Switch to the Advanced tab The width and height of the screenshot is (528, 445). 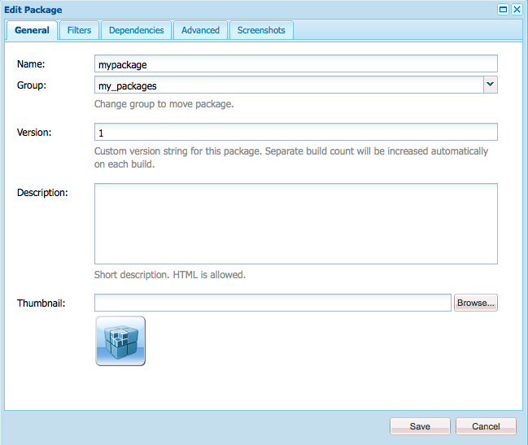[x=200, y=30]
